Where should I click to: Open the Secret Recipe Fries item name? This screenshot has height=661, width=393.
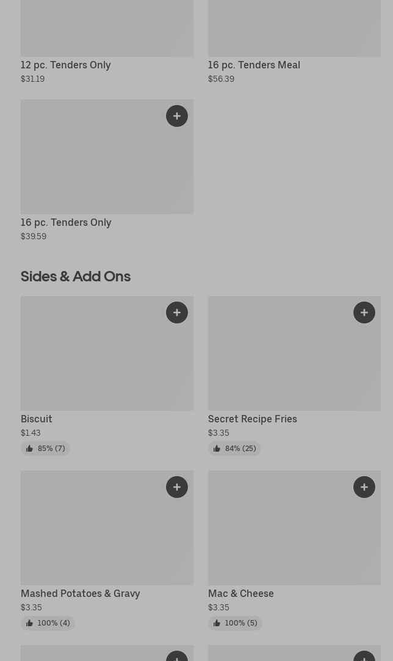pos(253,419)
